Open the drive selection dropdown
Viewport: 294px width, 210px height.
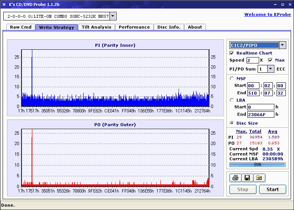click(113, 16)
